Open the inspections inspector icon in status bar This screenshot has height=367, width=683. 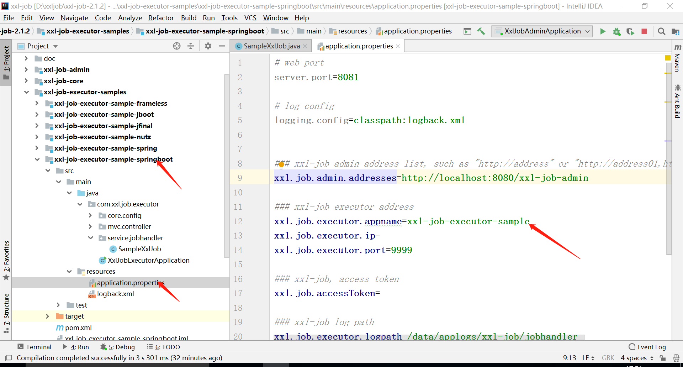point(676,358)
